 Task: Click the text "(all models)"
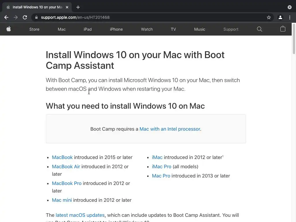(185, 166)
